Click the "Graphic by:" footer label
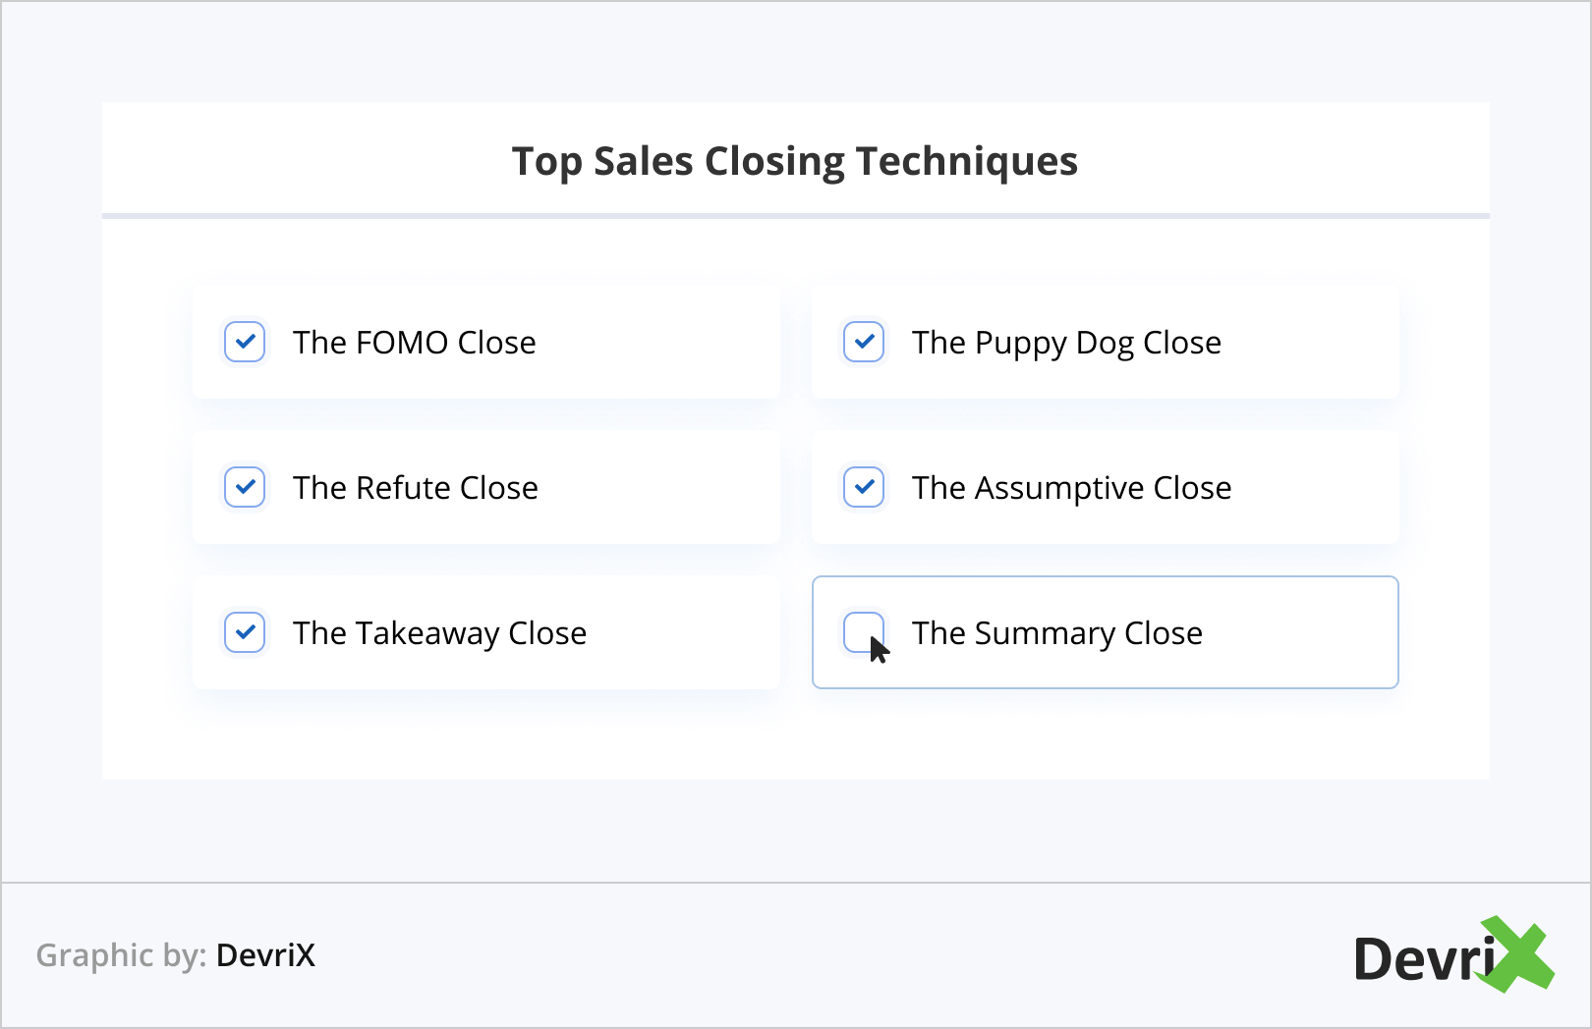This screenshot has height=1029, width=1592. (x=121, y=955)
